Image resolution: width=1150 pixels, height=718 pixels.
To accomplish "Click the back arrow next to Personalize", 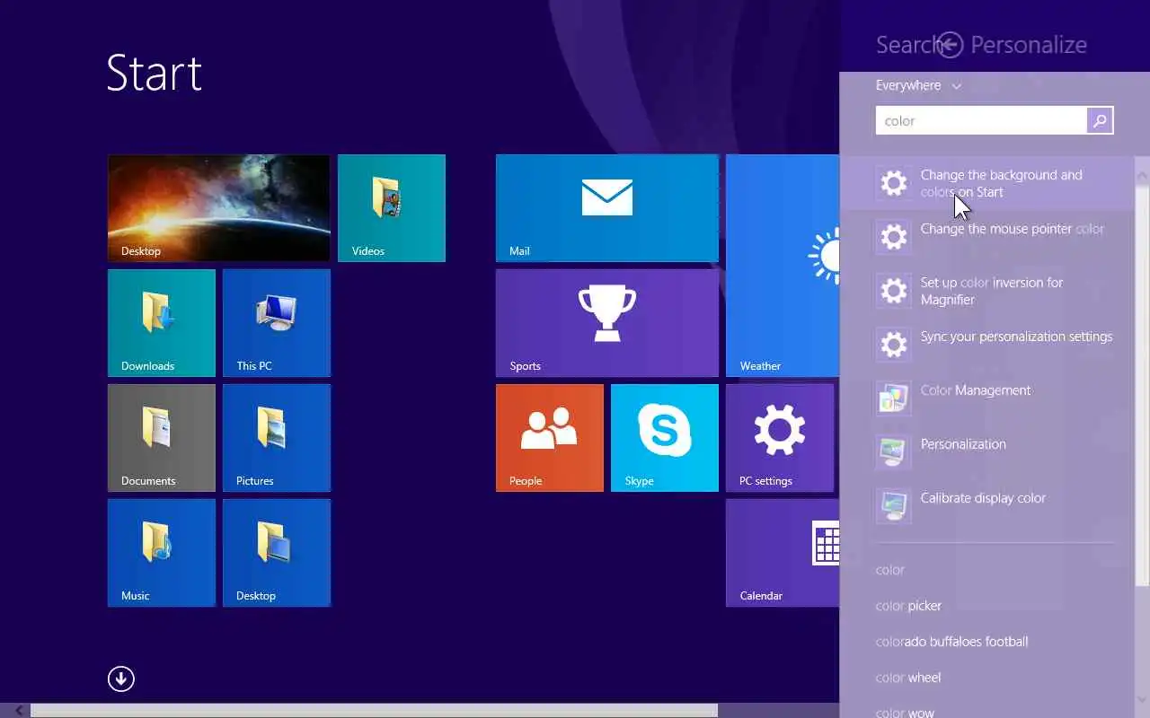I will click(950, 45).
